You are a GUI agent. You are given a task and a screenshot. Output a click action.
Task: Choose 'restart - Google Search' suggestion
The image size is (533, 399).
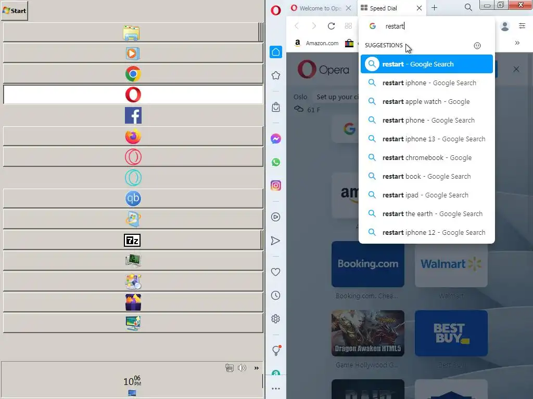point(427,64)
